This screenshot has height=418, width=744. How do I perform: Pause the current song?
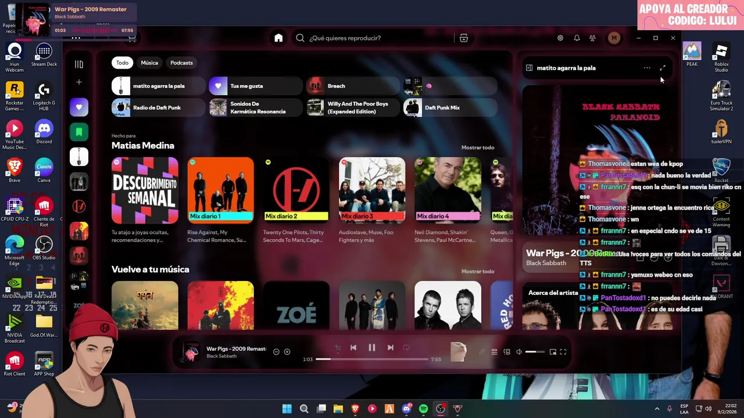(372, 348)
